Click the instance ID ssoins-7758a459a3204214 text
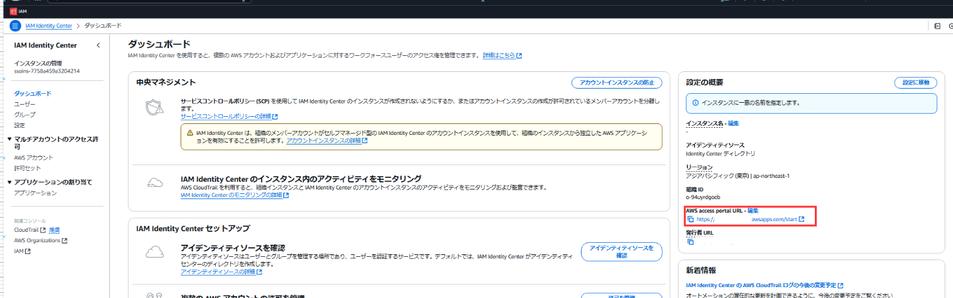 coord(47,71)
